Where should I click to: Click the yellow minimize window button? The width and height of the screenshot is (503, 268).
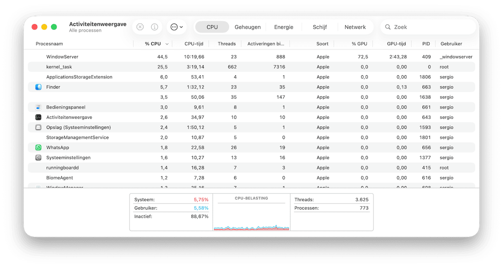(x=44, y=27)
